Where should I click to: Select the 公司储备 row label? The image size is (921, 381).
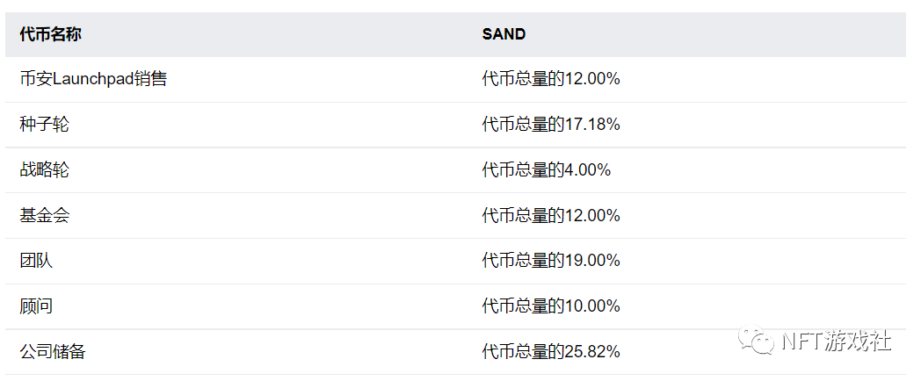(x=53, y=352)
